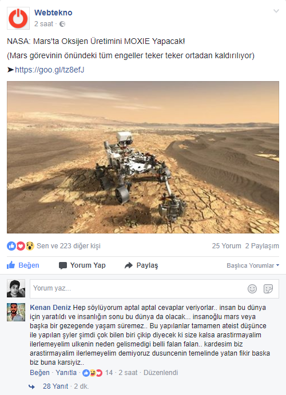Toggle the Beğen like button
Screen dimensions: 286x395
(23, 265)
